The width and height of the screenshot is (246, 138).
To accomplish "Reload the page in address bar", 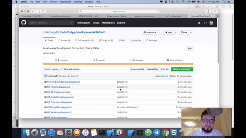I will tap(158, 11).
